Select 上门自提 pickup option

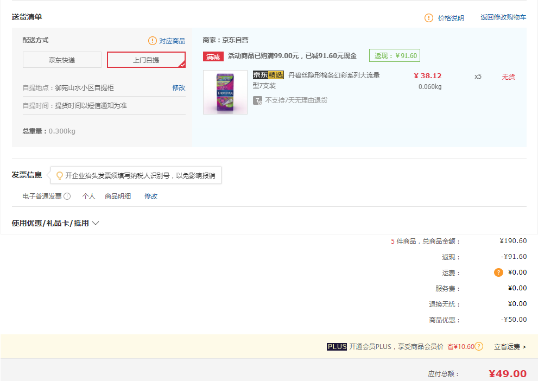point(146,60)
